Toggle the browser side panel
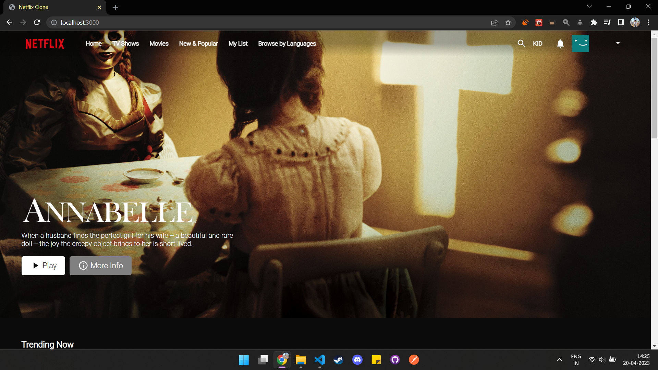 tap(621, 22)
